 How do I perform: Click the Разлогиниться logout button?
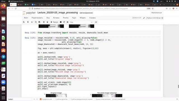[157, 13]
